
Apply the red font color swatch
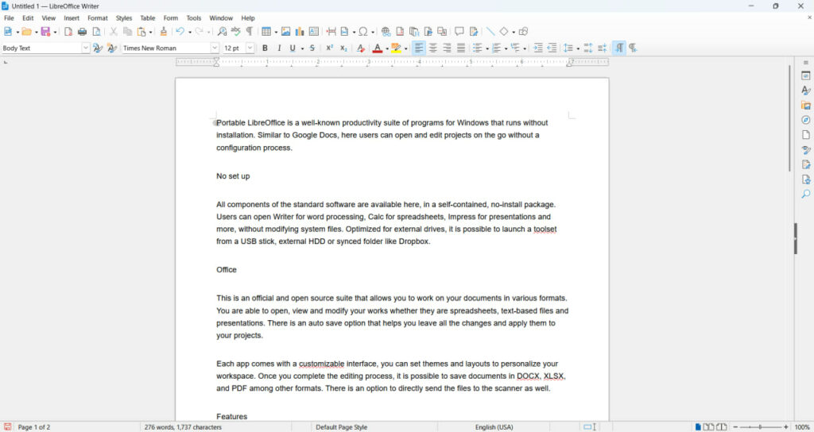click(x=378, y=48)
